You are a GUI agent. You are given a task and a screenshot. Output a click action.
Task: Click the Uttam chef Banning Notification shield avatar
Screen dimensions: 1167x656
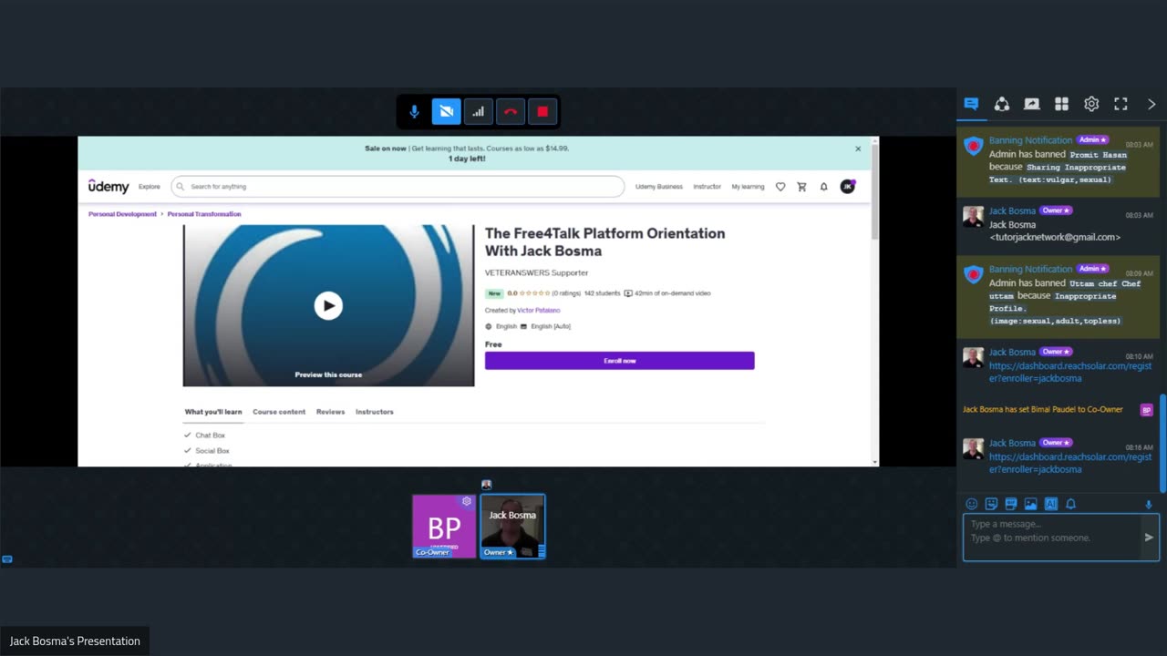[974, 275]
